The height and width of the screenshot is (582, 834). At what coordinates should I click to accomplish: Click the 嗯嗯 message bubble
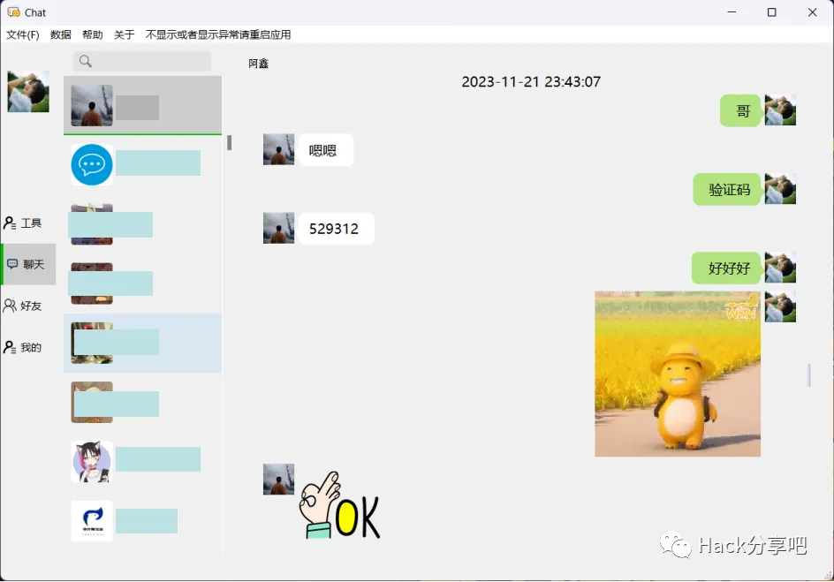pos(325,150)
